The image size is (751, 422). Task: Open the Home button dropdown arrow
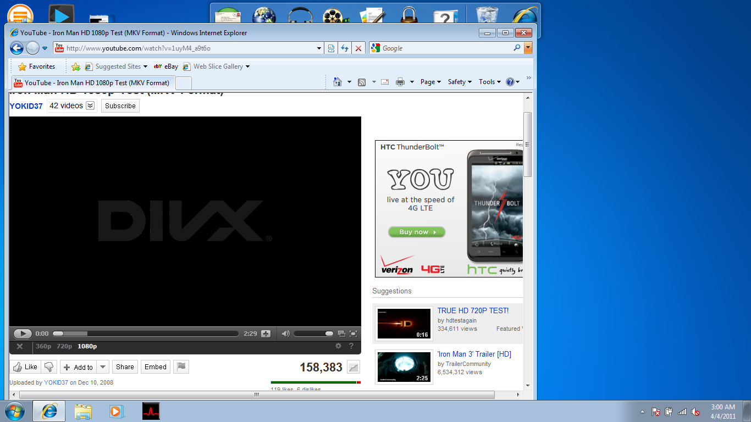[349, 82]
